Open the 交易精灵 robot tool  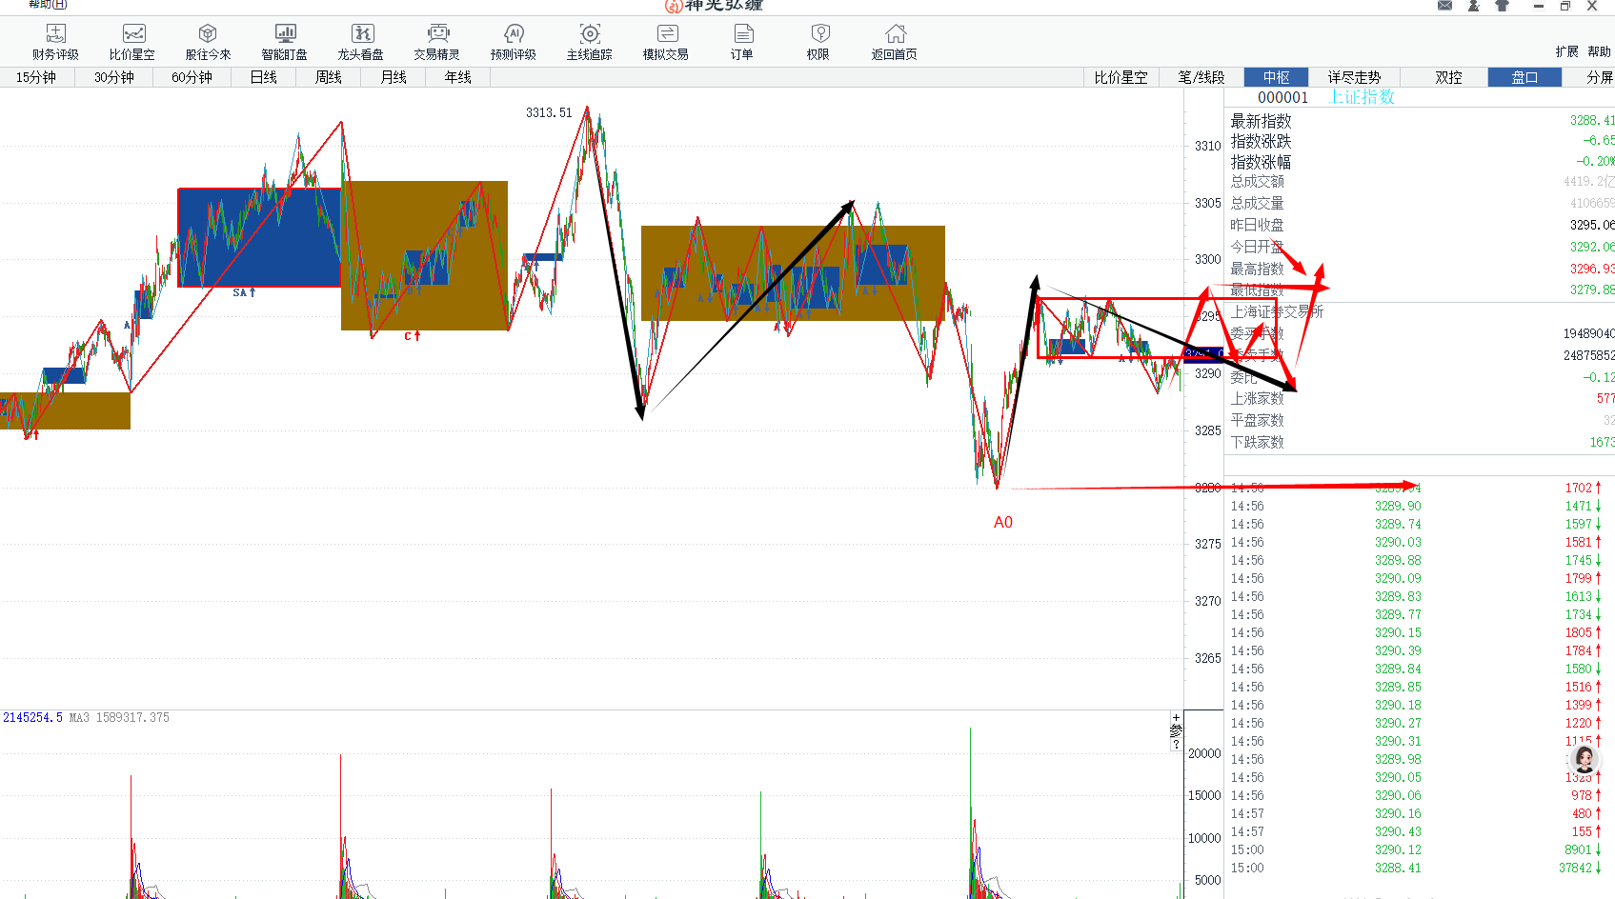437,43
